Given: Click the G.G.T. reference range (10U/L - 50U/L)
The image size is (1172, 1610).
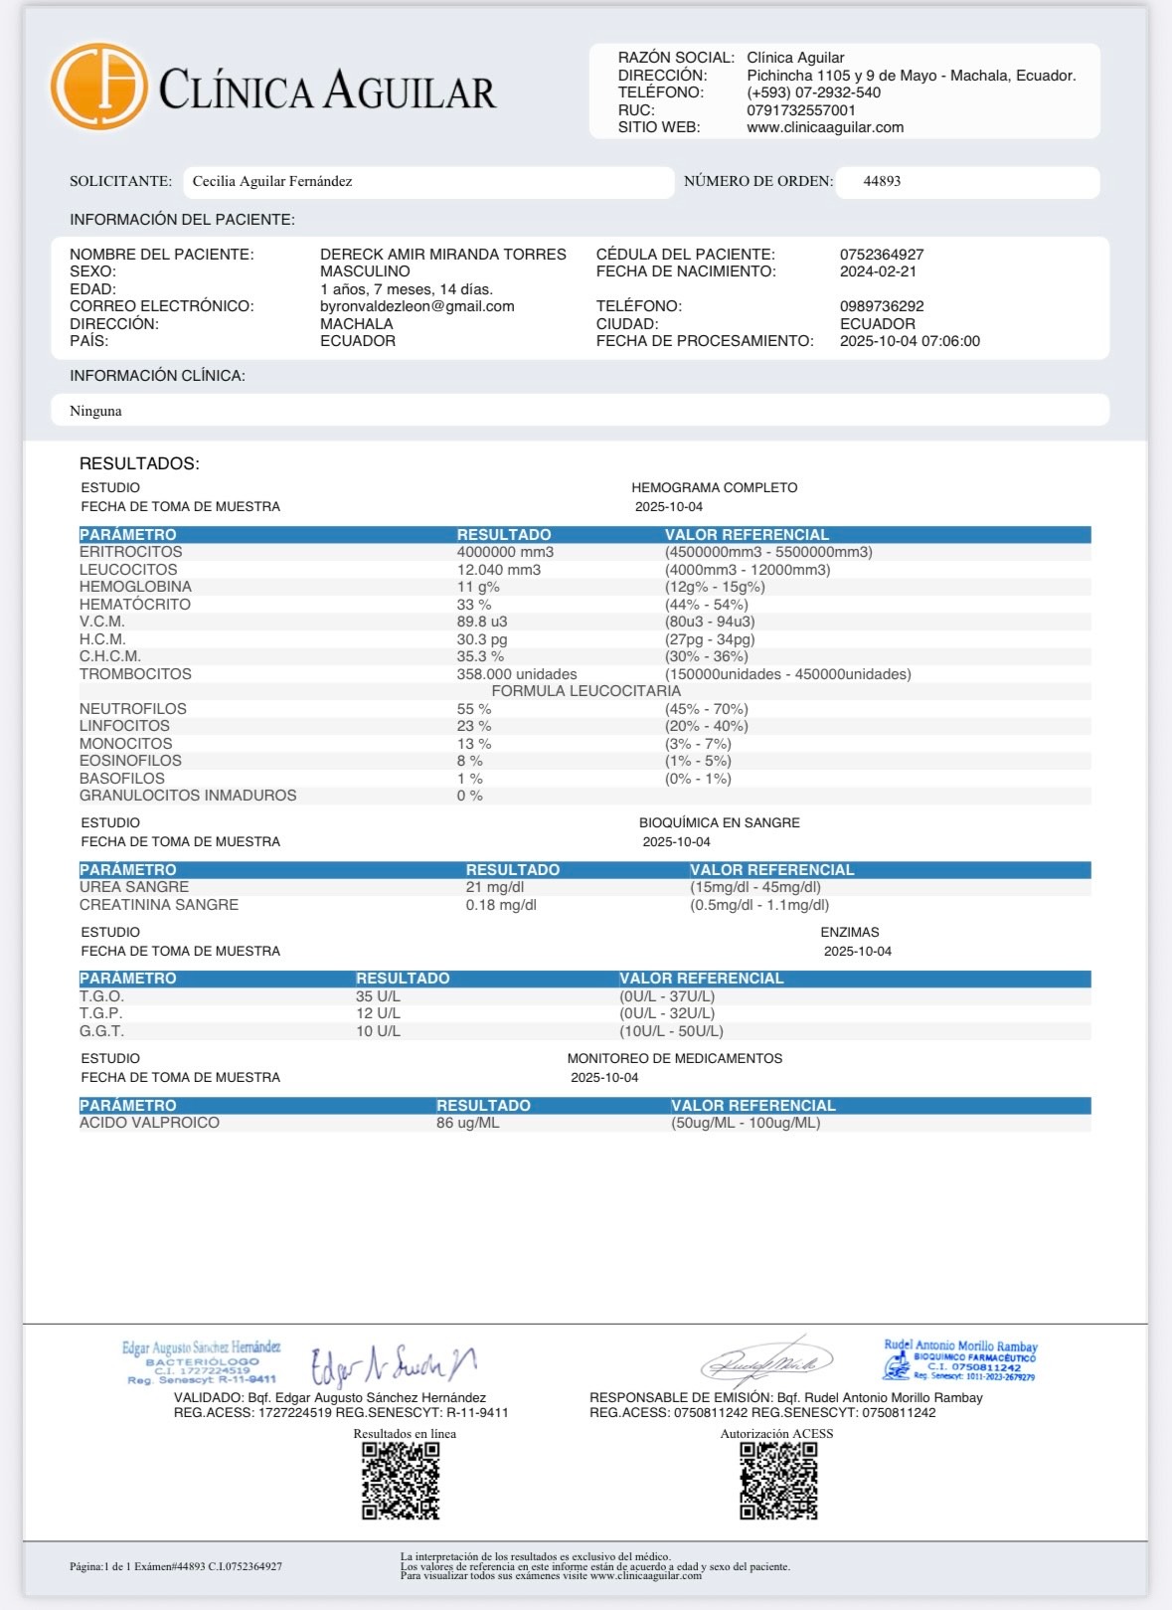Looking at the screenshot, I should pos(671,1031).
